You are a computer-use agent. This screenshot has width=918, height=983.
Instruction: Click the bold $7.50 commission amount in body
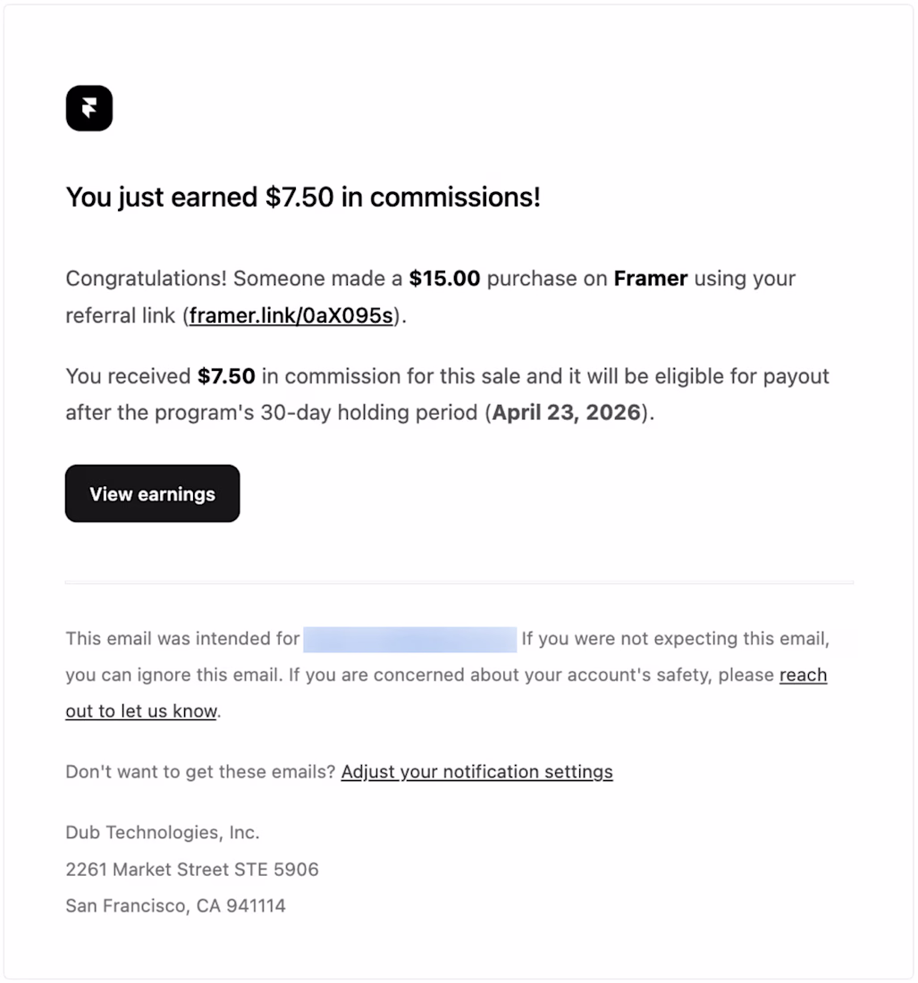point(226,376)
